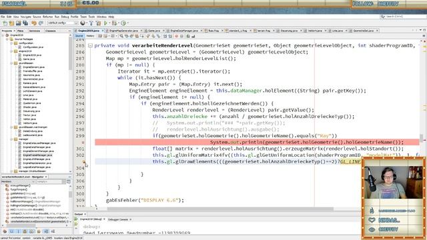Open the Engine2019 project root node
This screenshot has height=240, width=427.
[x=17, y=35]
